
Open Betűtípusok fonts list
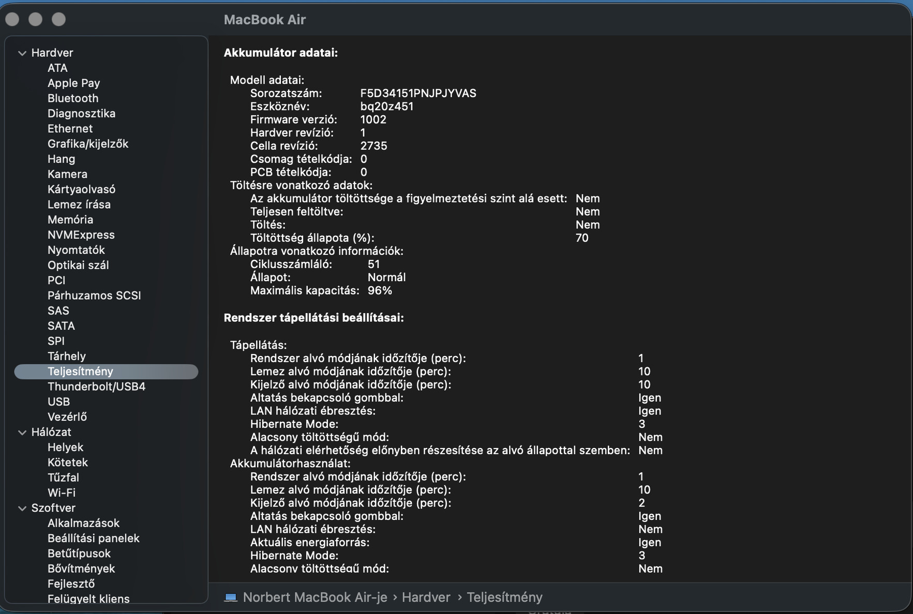(79, 554)
